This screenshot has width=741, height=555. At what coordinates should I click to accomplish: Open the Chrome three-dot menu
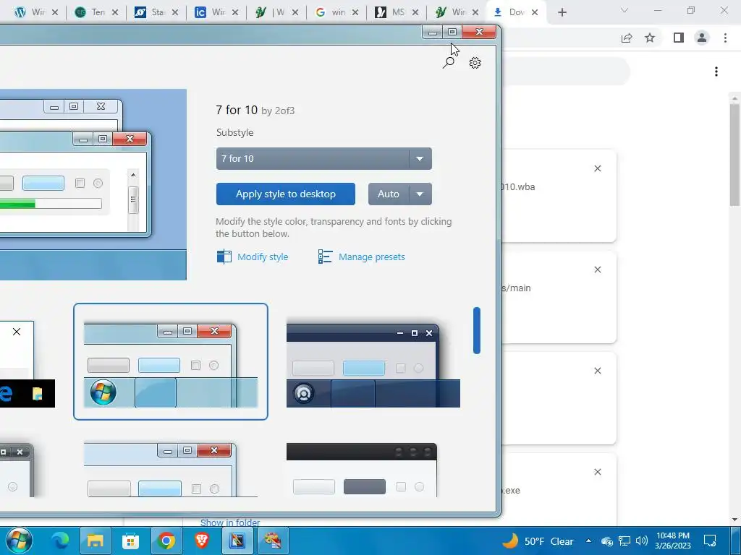click(725, 38)
